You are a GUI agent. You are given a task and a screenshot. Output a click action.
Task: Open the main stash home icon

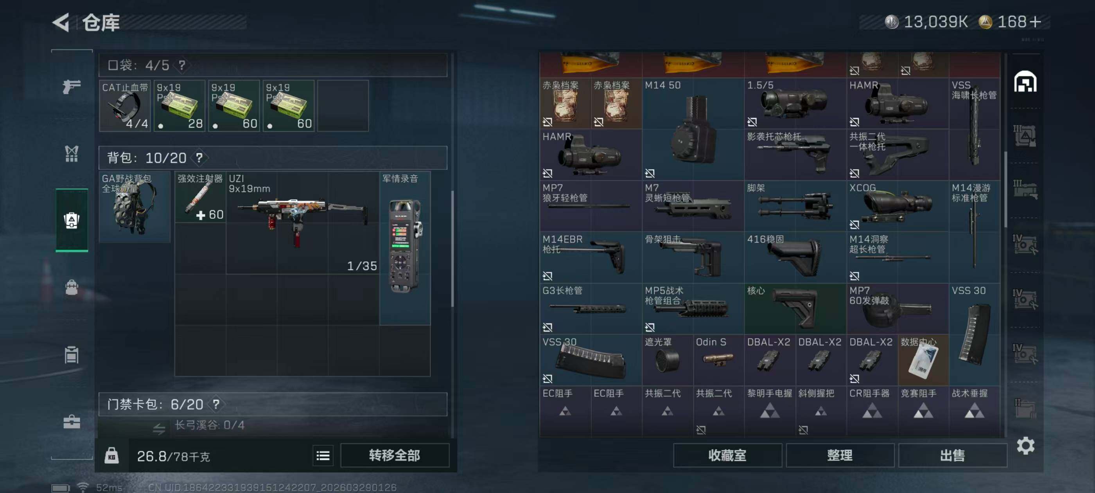[x=1025, y=82]
